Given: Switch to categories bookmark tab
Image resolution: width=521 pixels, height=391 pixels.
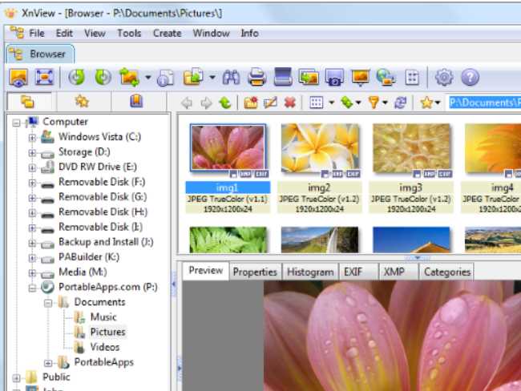Looking at the screenshot, I should click(136, 101).
